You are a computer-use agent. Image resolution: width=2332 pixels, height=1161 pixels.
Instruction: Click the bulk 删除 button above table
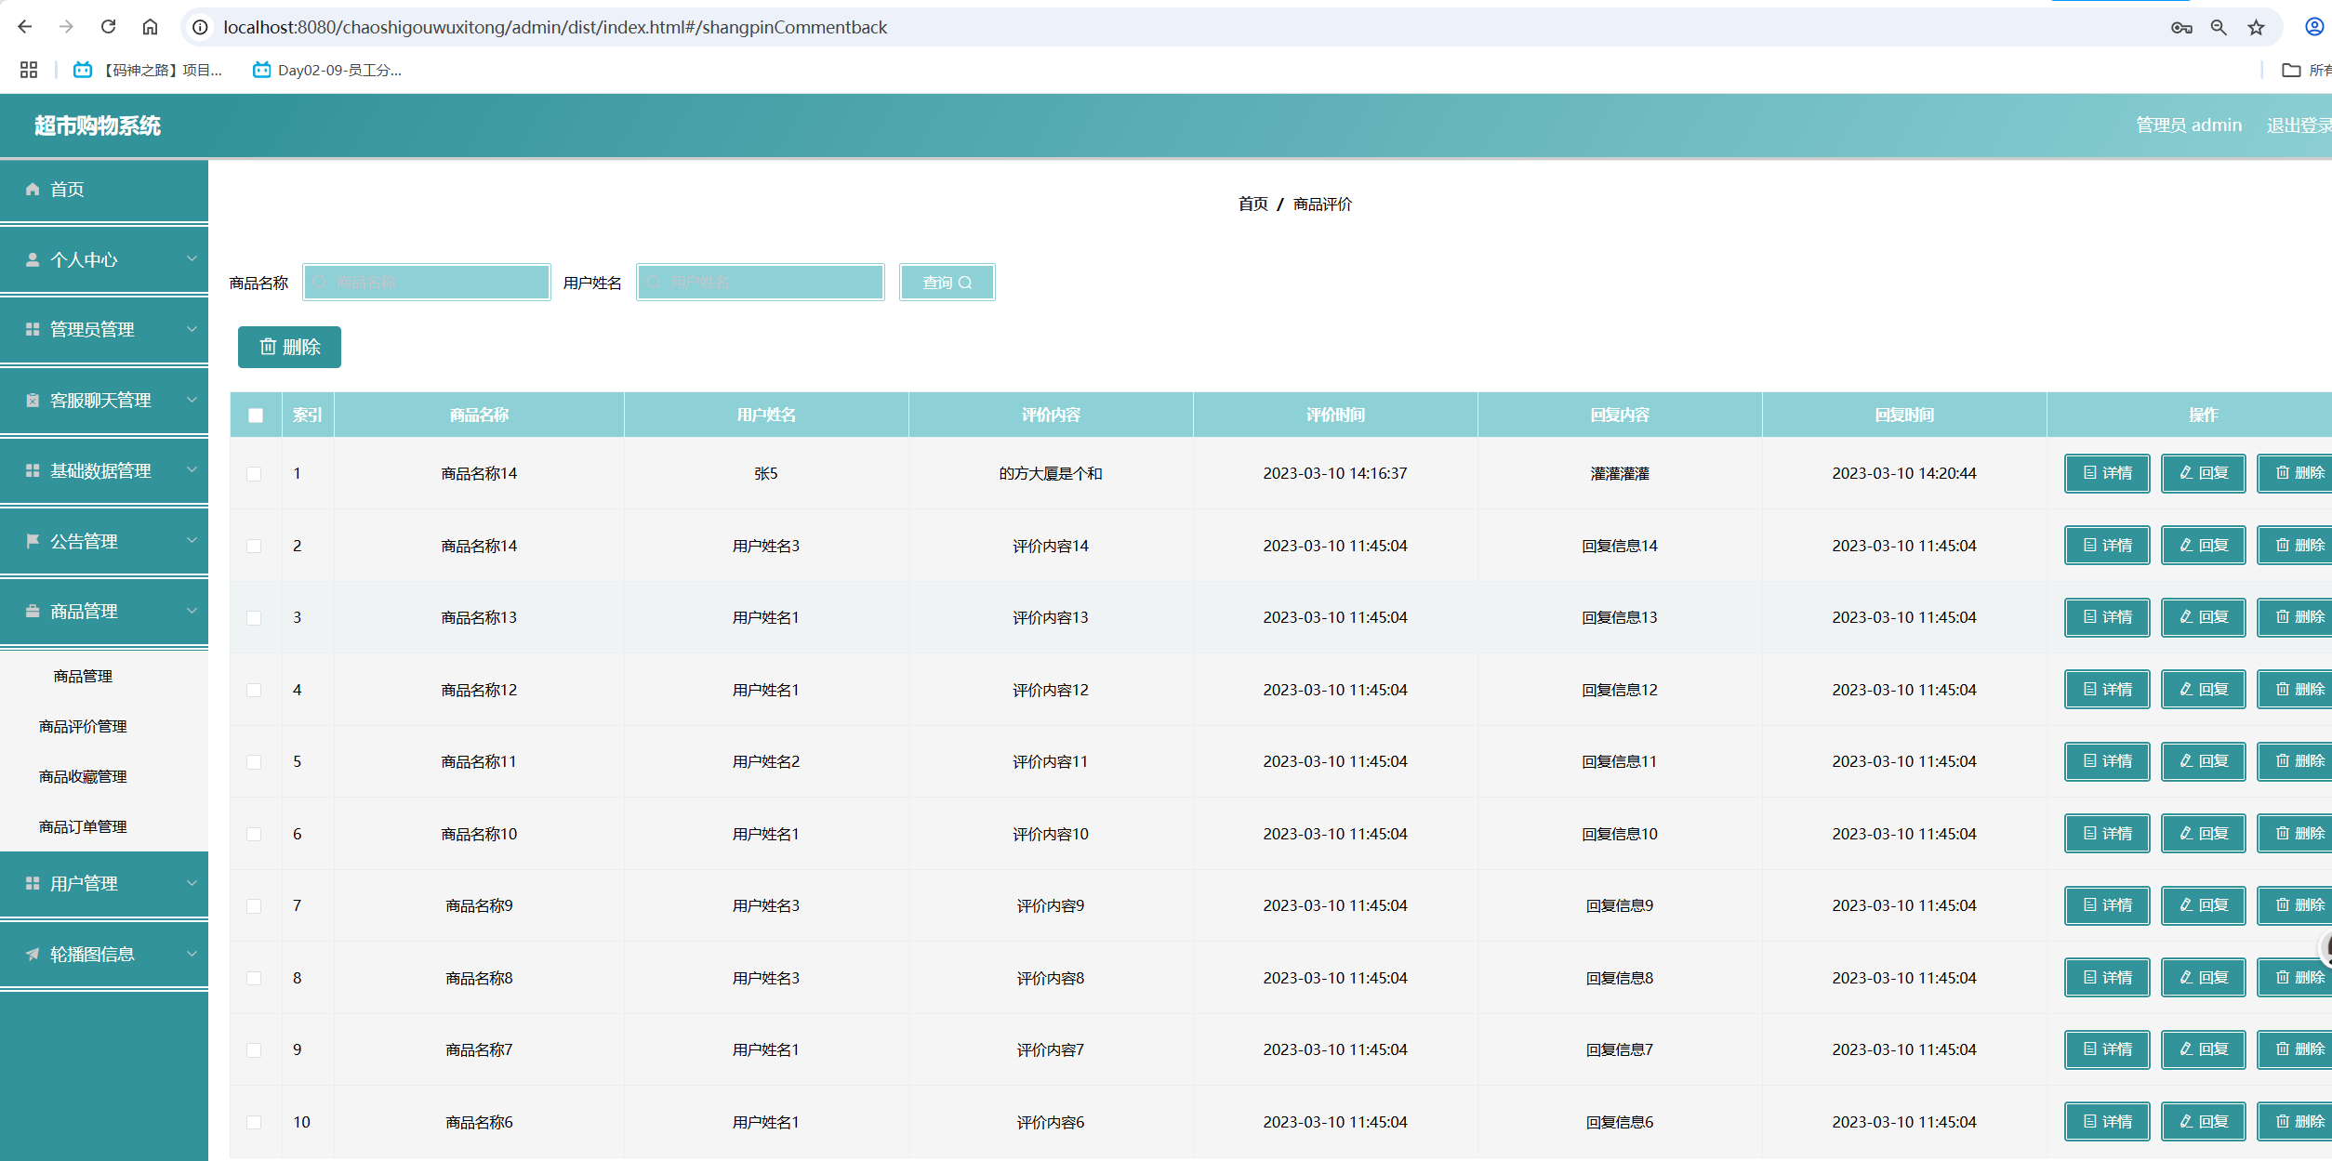point(289,347)
